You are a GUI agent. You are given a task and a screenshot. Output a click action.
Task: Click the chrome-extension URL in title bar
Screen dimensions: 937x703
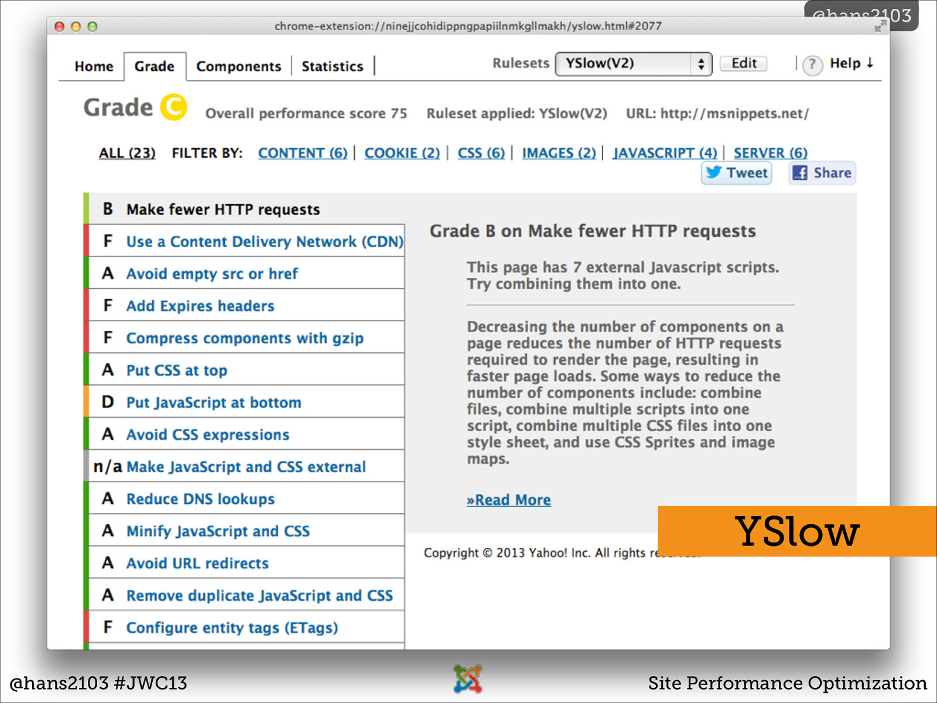(x=468, y=26)
